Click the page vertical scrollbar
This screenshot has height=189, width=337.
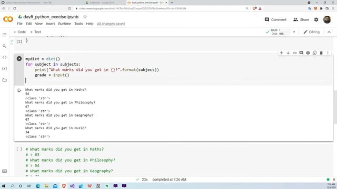pos(335,107)
